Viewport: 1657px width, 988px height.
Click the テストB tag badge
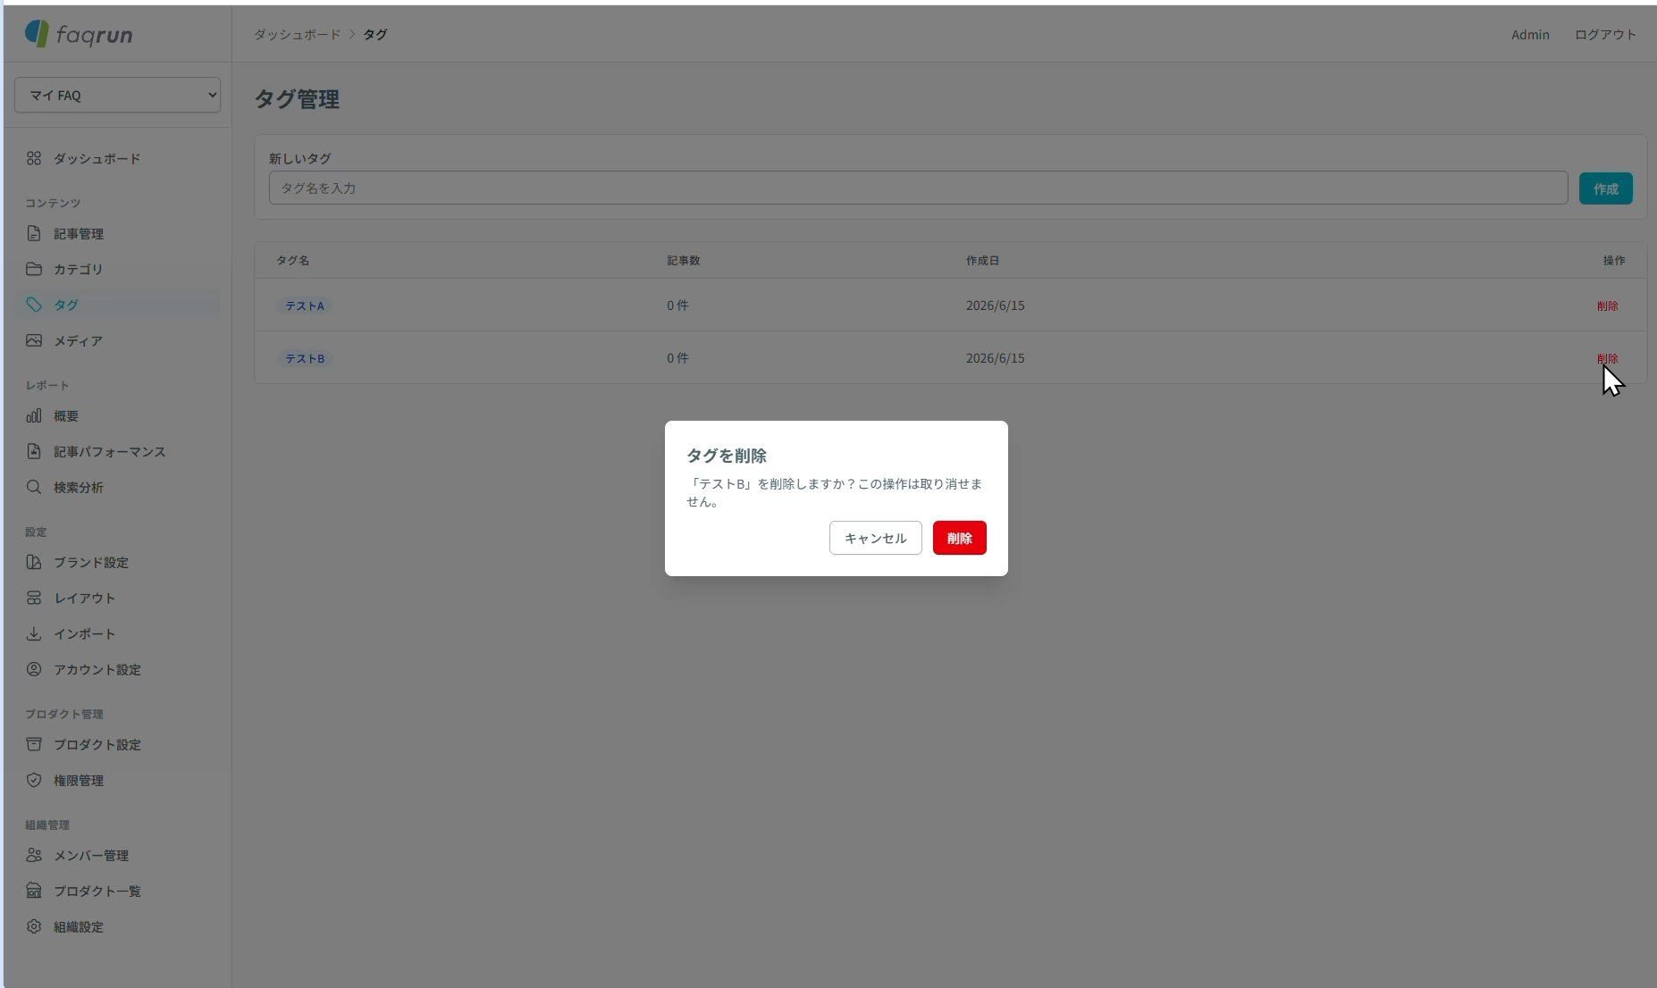(305, 358)
